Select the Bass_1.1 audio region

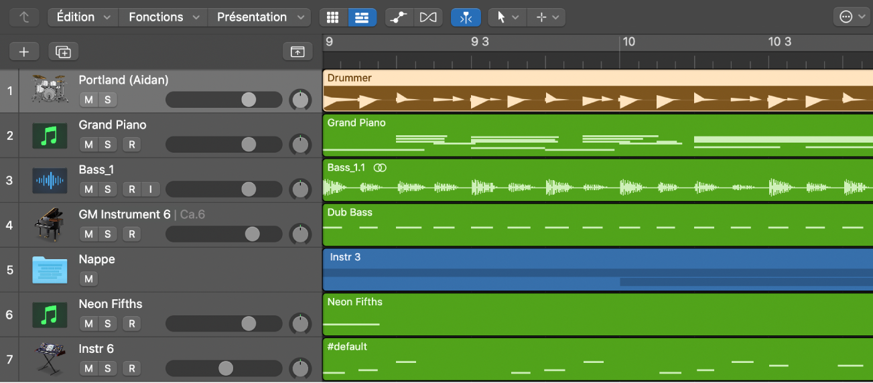click(598, 180)
